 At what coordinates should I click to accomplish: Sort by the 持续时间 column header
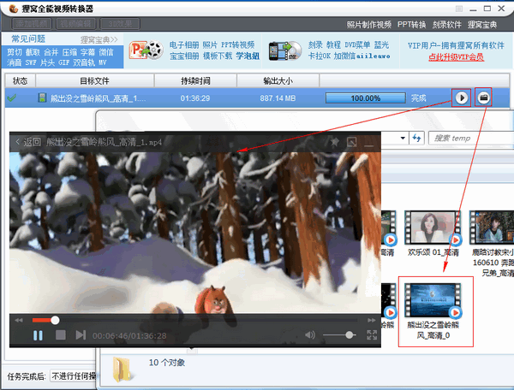[x=195, y=80]
